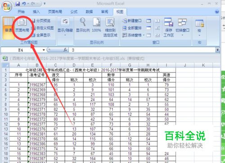The width and height of the screenshot is (225, 163).
Task: Switch to 普通 normal view
Action: point(9,28)
